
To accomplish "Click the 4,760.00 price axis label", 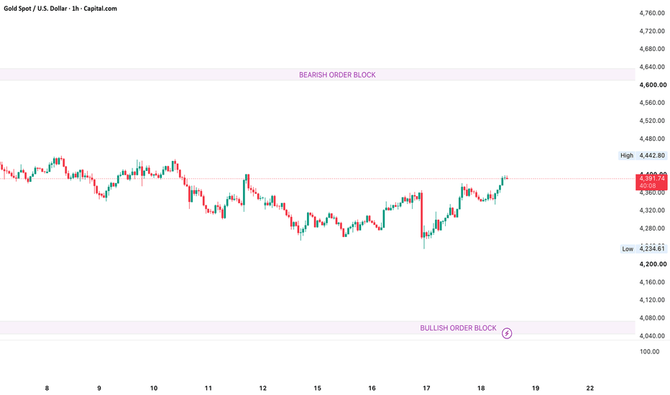I will point(652,13).
